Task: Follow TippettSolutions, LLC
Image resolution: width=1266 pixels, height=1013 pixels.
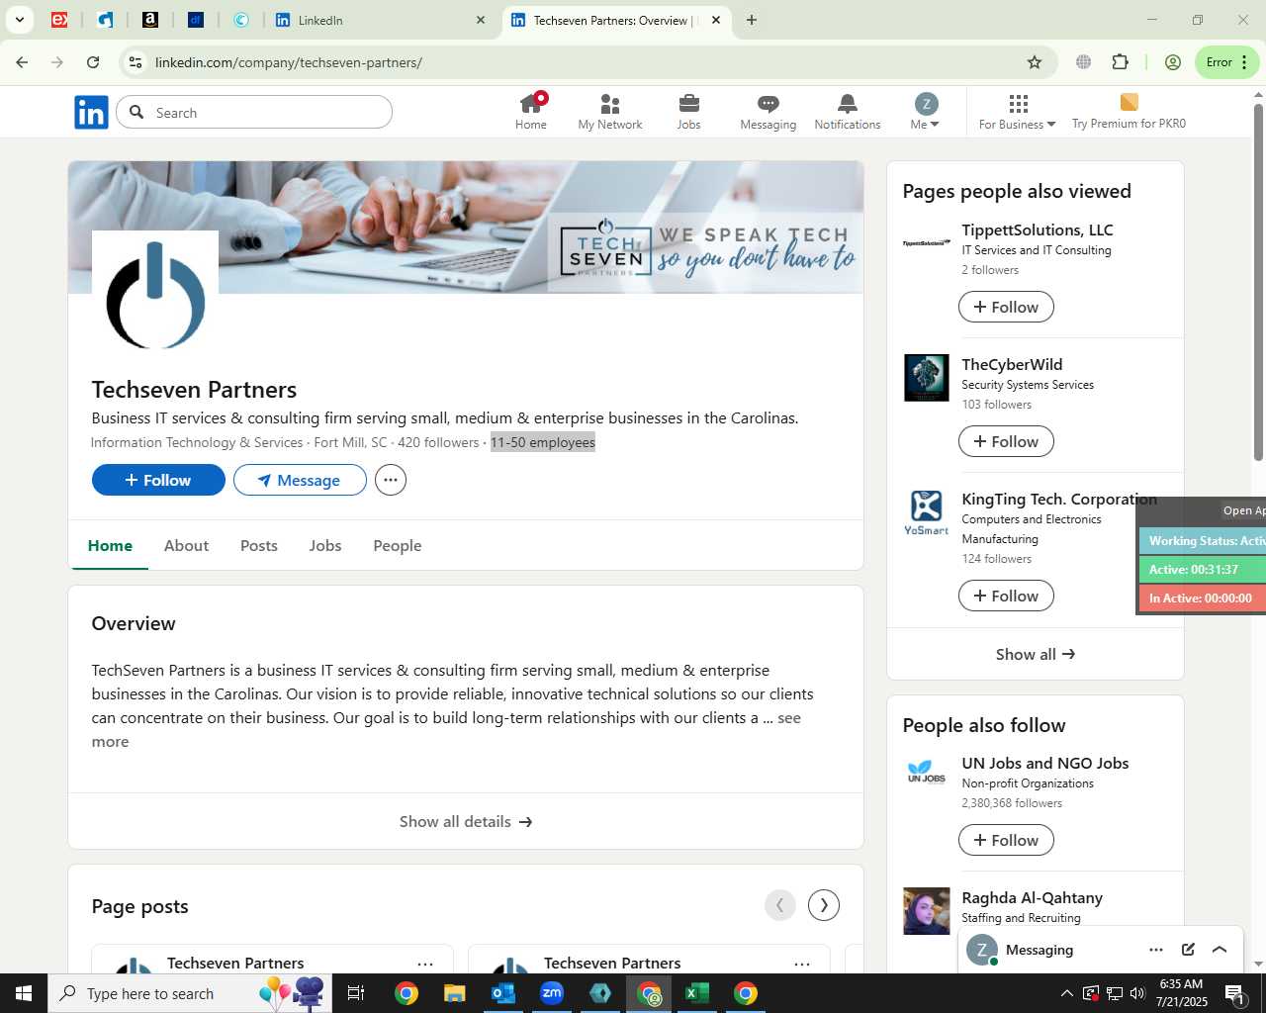Action: 1006,307
